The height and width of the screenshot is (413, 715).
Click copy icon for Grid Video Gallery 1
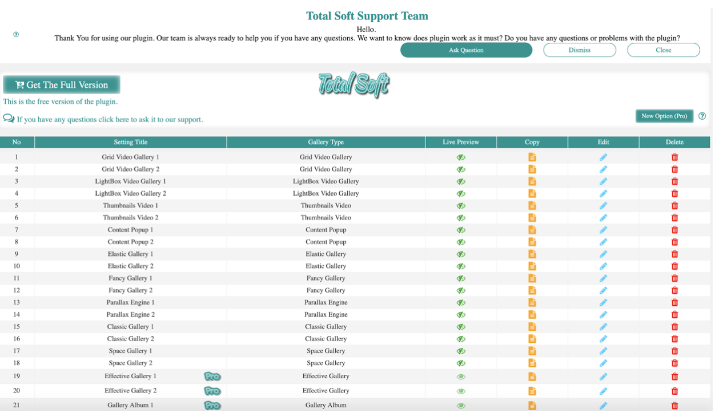tap(533, 157)
